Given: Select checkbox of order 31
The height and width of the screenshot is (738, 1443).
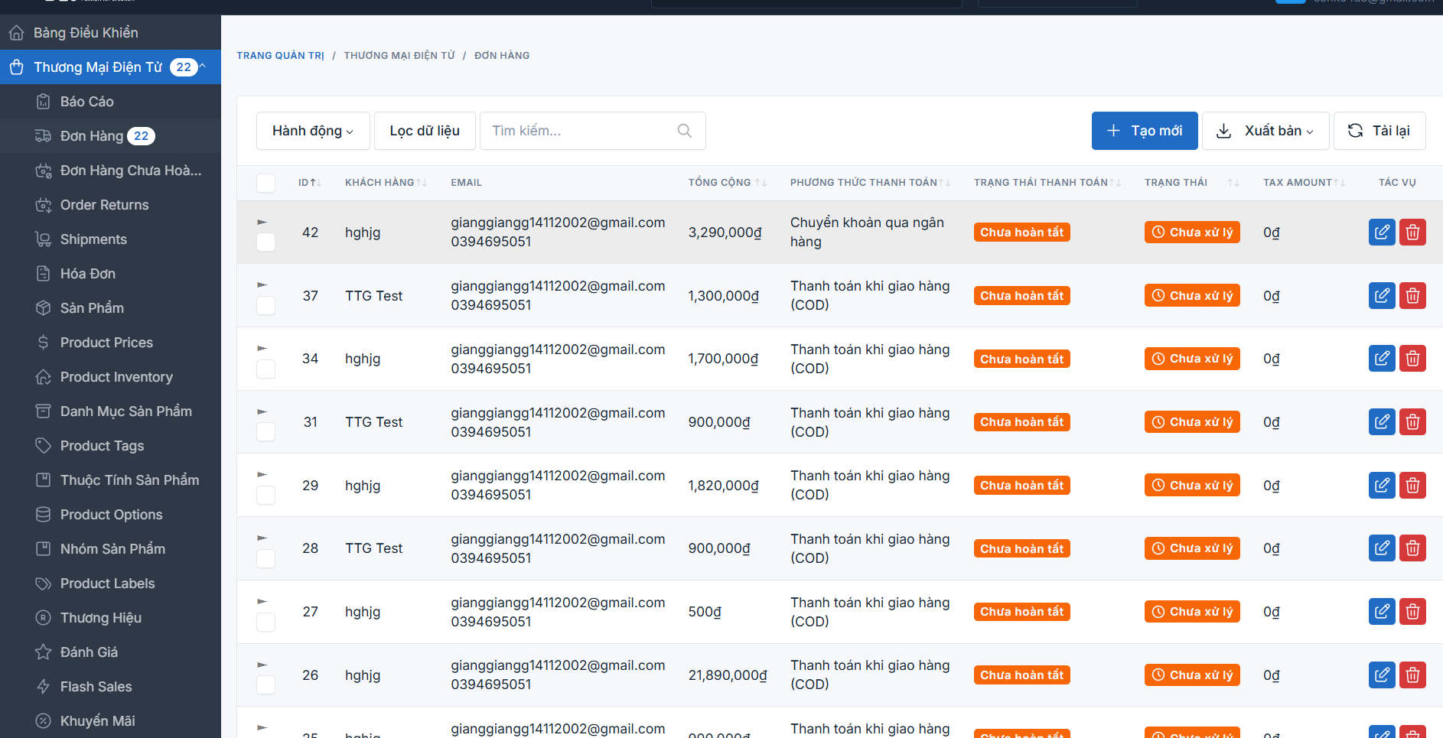Looking at the screenshot, I should (x=265, y=432).
